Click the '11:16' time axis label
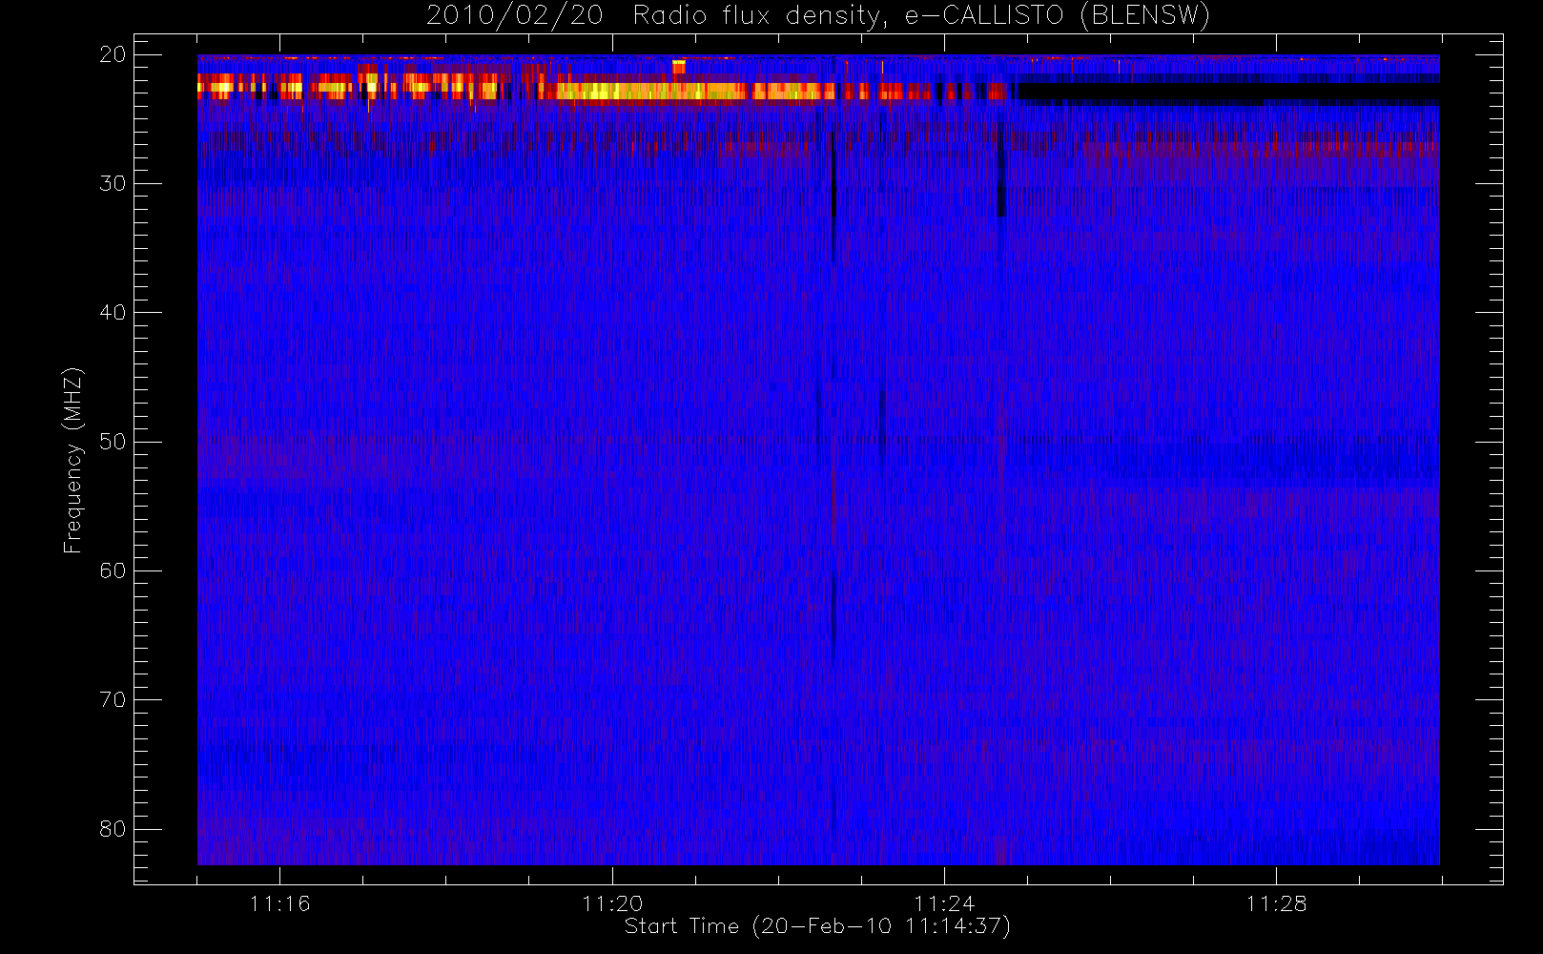This screenshot has height=954, width=1543. click(x=279, y=903)
